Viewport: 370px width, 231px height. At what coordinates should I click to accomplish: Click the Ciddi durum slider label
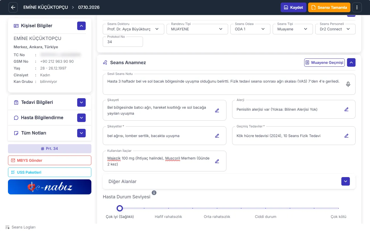coord(266,217)
